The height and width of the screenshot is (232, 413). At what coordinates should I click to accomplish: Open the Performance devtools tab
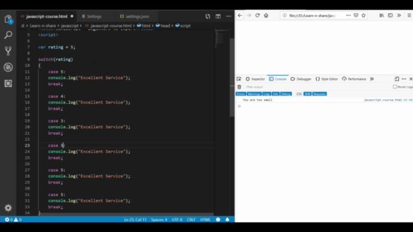click(354, 79)
